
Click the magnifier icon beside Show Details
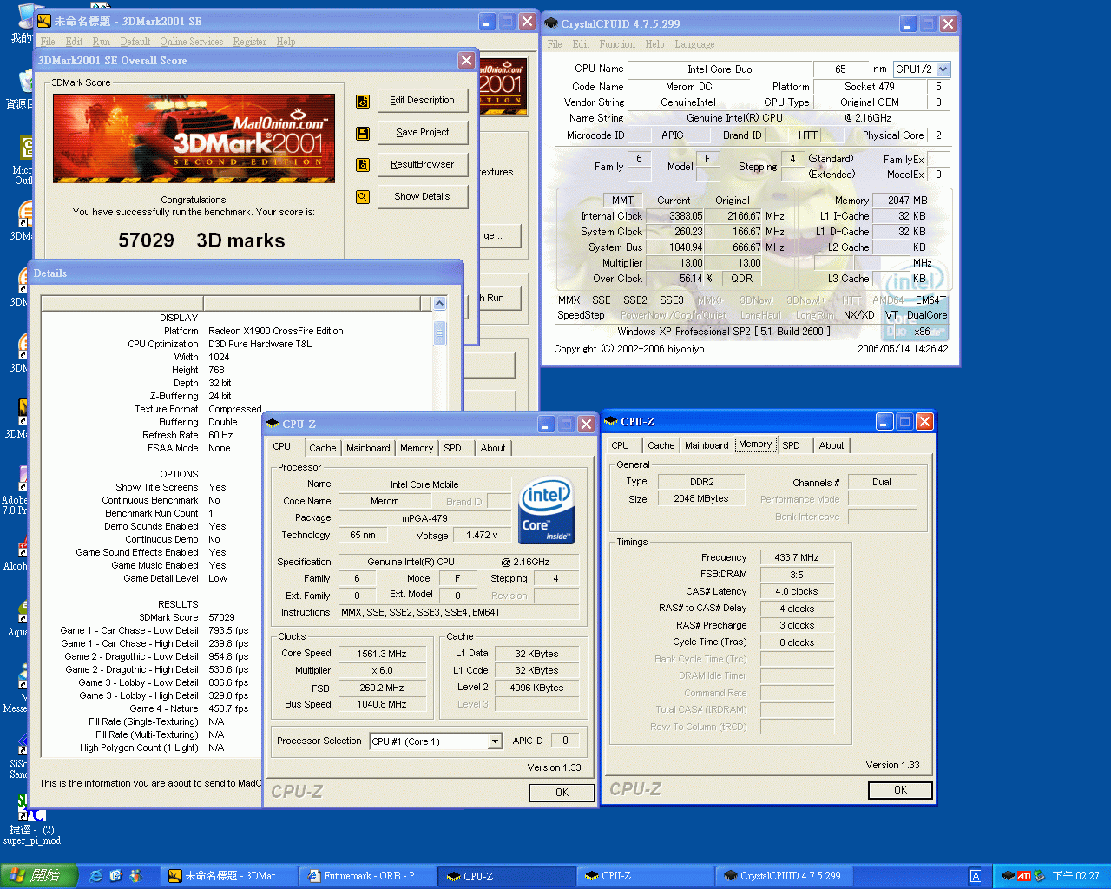tap(363, 197)
